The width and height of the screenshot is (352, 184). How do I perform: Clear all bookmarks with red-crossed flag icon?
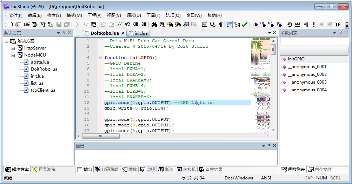pyautogui.click(x=279, y=24)
